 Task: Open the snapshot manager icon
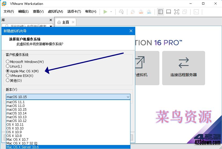click(x=149, y=12)
